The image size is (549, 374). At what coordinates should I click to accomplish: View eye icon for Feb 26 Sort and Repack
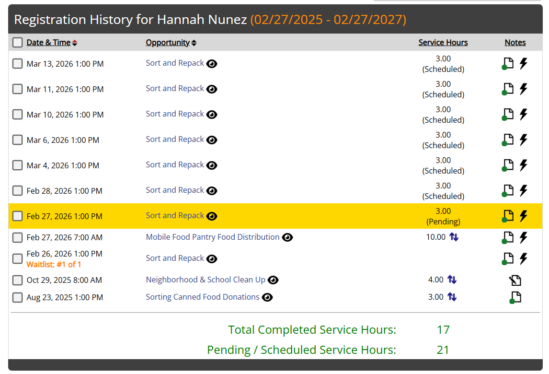[x=212, y=258]
